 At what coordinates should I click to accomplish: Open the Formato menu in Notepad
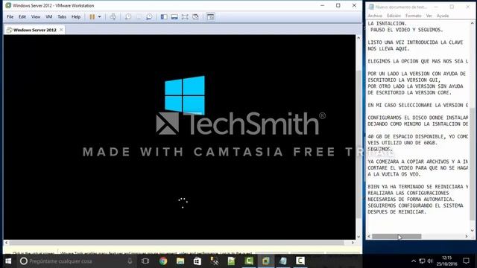414,16
